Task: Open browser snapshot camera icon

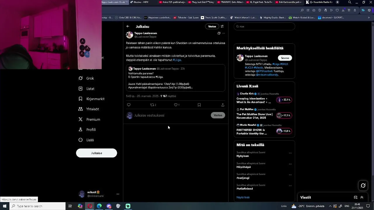Action: (314, 10)
